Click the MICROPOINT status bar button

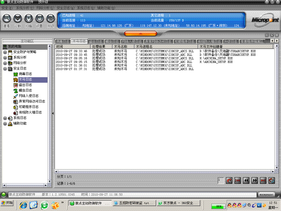pyautogui.click(x=266, y=195)
